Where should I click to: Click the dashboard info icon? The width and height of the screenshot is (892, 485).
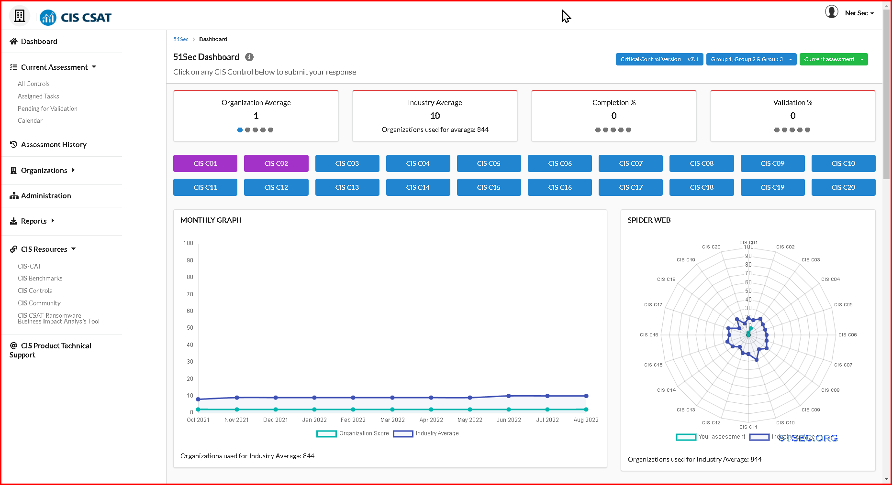tap(249, 57)
